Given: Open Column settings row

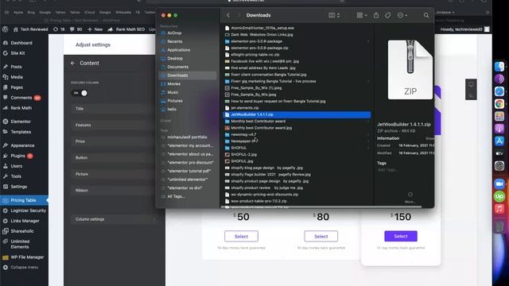Looking at the screenshot, I should tap(114, 219).
